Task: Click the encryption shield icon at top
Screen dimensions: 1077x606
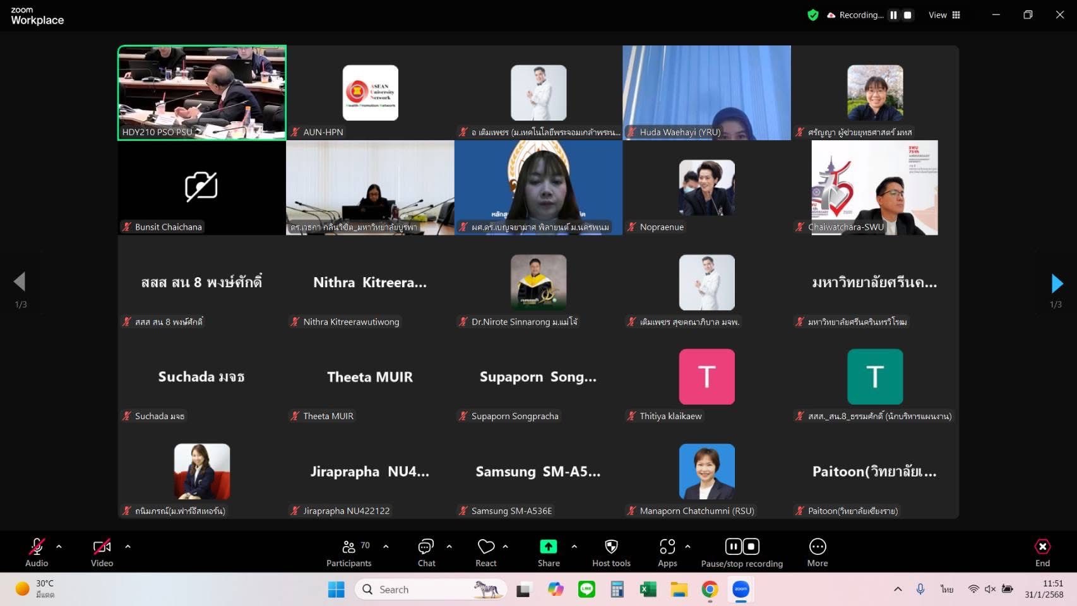Action: pos(813,15)
